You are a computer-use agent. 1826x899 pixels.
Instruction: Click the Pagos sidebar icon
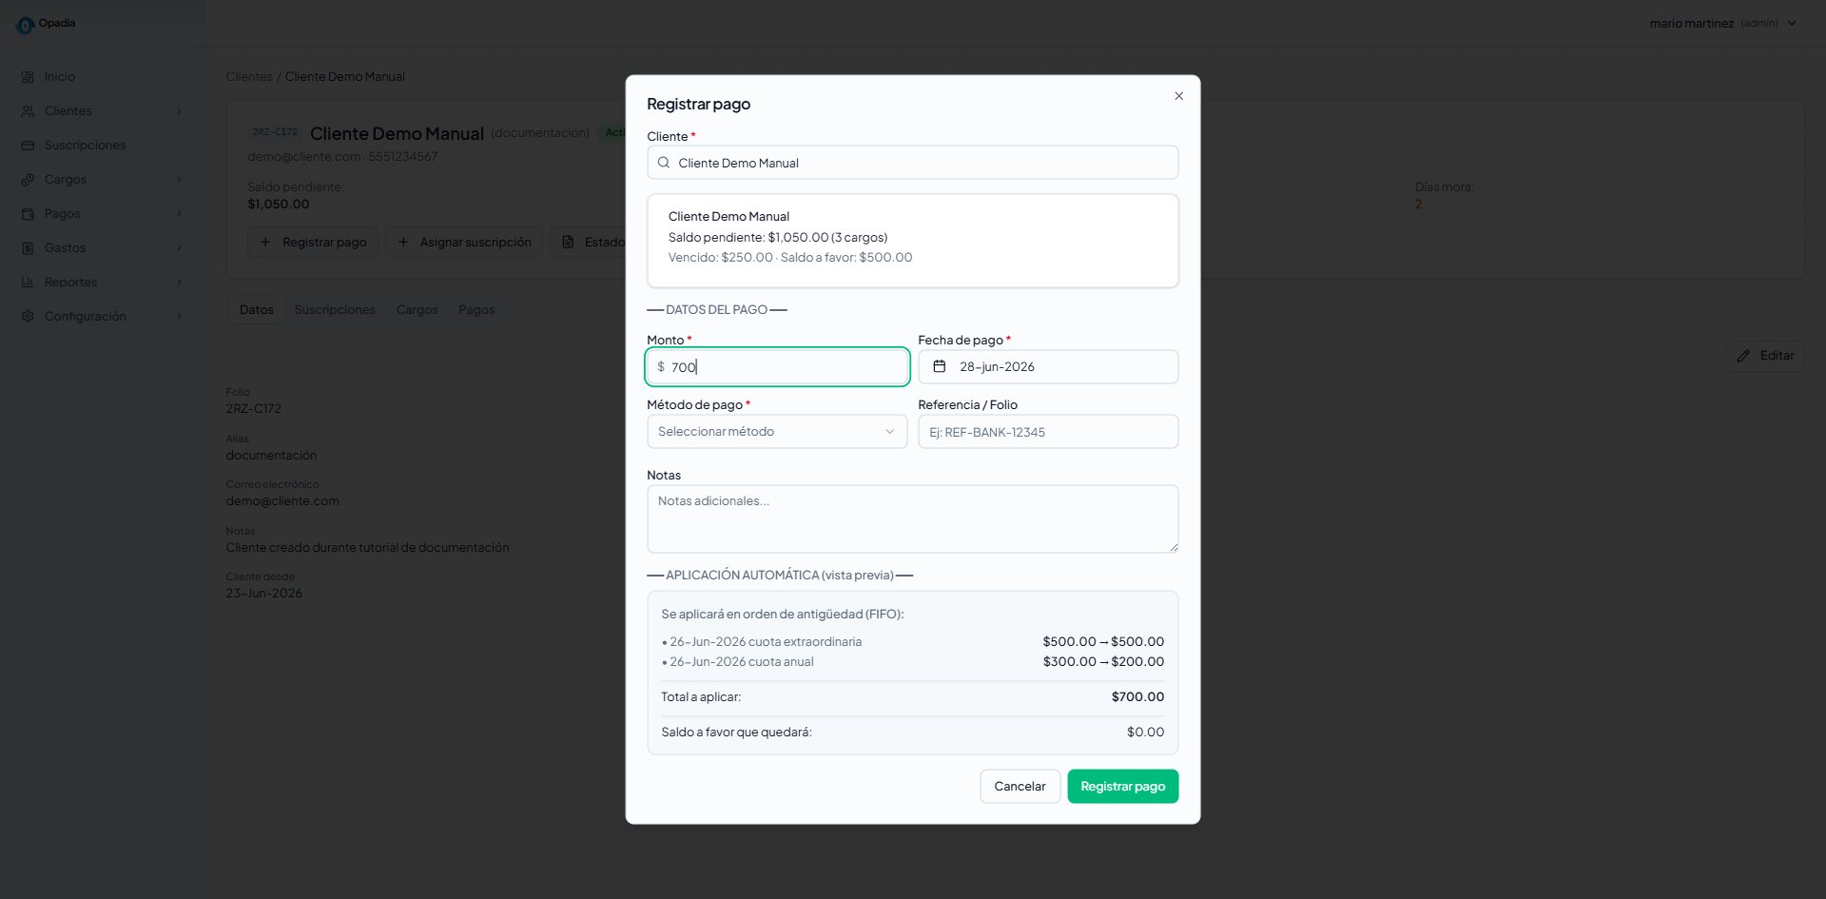click(x=28, y=214)
